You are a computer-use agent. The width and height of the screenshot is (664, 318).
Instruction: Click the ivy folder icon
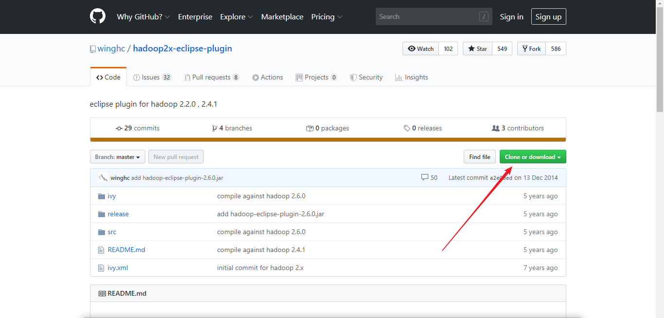pos(102,196)
